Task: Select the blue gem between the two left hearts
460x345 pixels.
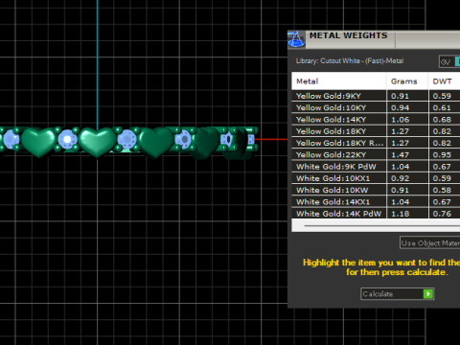Action: click(67, 139)
